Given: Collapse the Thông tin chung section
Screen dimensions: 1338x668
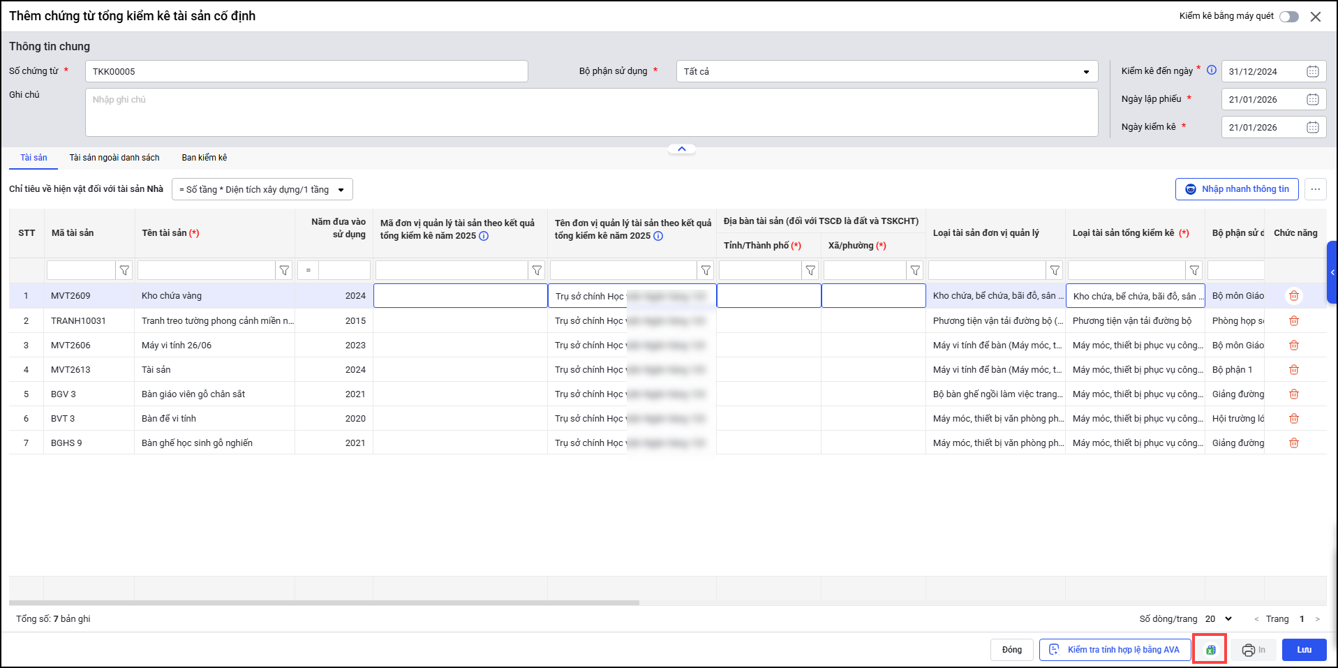Looking at the screenshot, I should [x=681, y=149].
